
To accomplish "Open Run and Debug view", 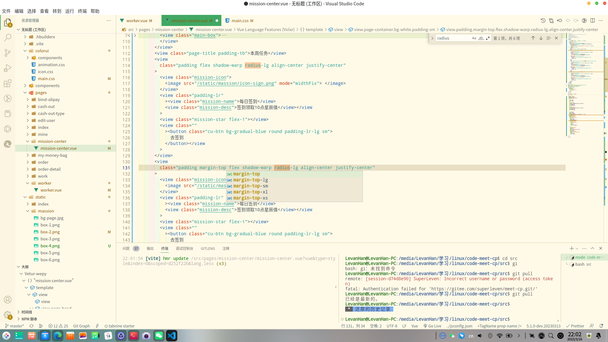I will (8, 68).
